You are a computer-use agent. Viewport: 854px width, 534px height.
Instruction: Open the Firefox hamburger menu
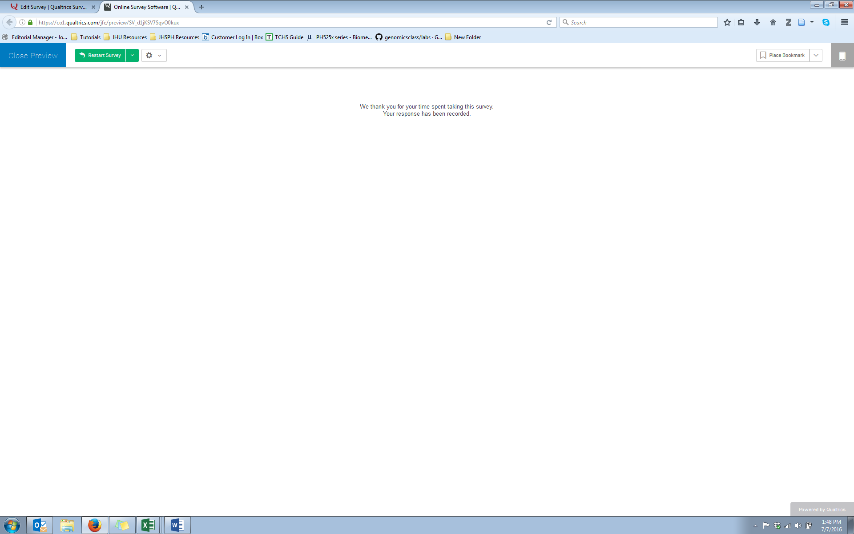844,22
